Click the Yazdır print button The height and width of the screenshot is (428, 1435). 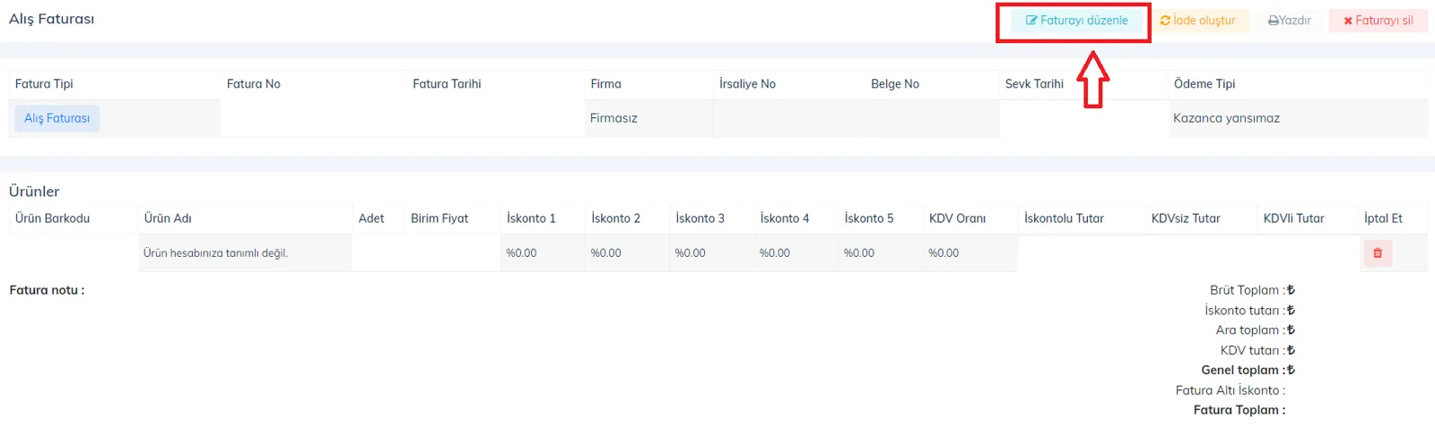(1290, 21)
